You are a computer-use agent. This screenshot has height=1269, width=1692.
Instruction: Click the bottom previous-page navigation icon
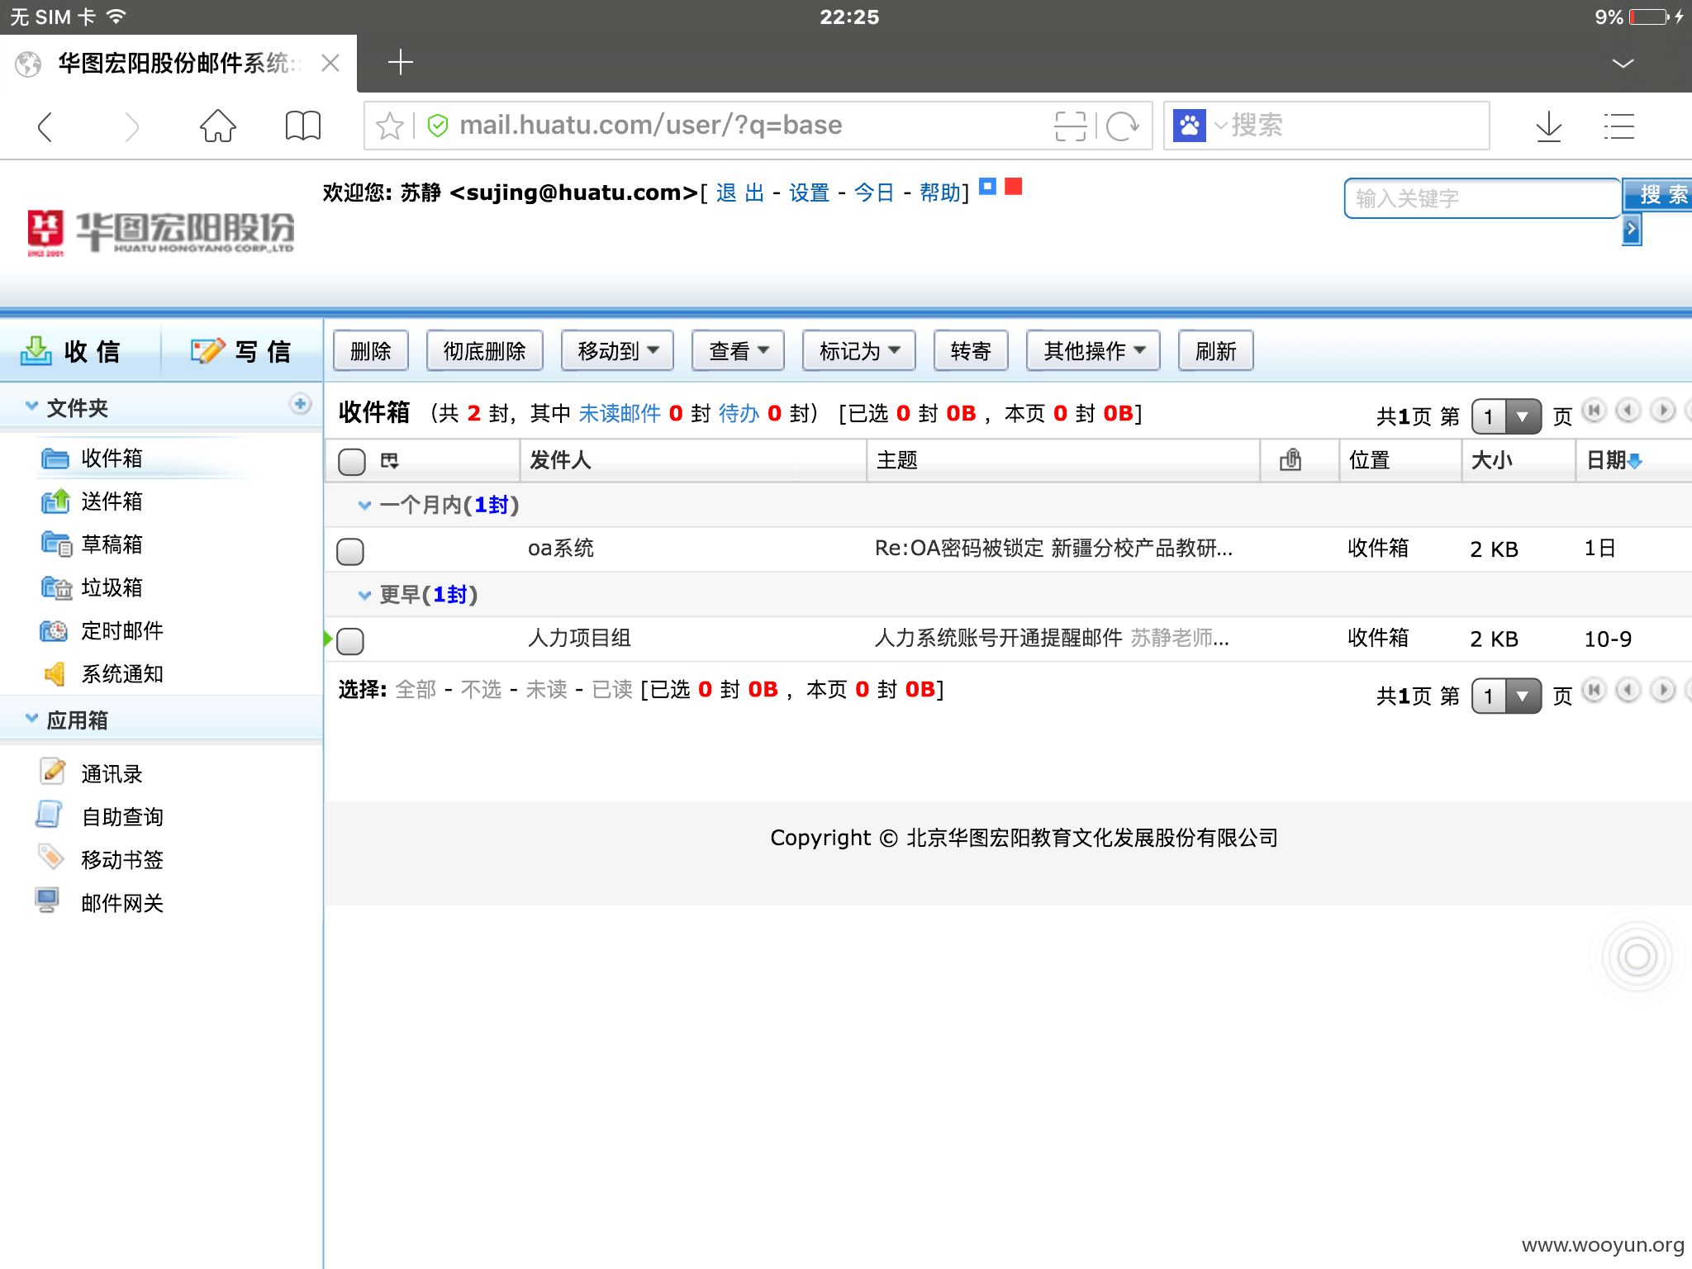(1628, 690)
